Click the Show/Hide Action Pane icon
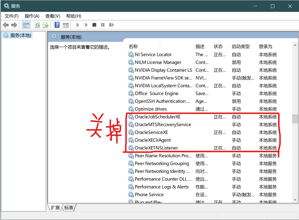Screen dimensions: 299x220 click(x=66, y=25)
